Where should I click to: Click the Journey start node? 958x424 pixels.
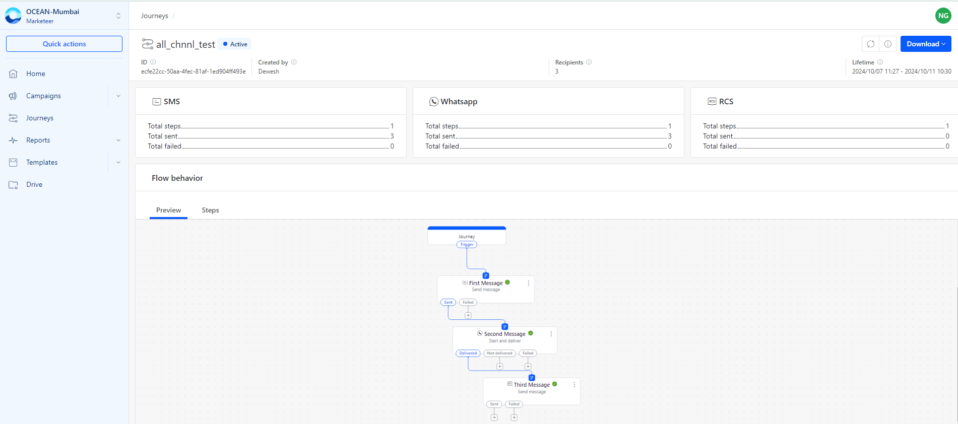point(467,236)
